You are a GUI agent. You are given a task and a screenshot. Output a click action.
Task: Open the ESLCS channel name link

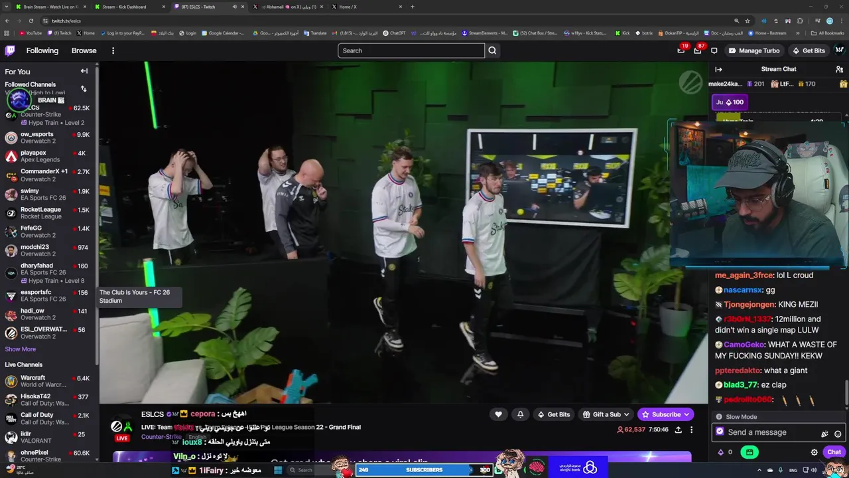[x=153, y=414]
